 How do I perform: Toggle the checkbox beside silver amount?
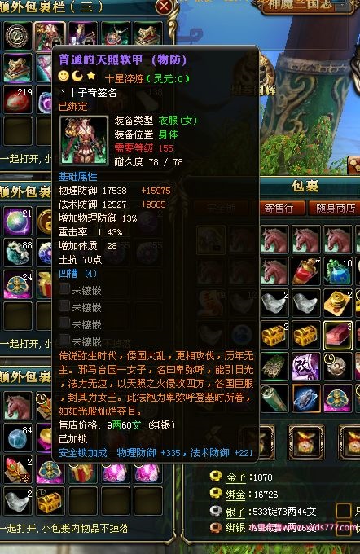coord(343,511)
